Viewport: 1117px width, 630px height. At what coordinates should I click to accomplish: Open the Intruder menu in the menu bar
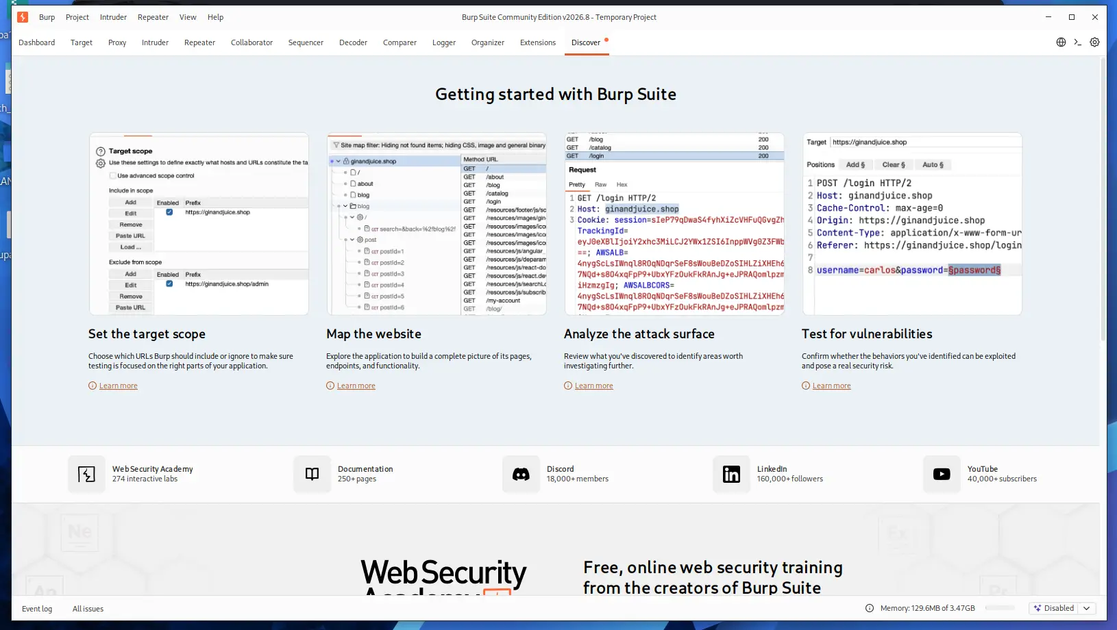click(113, 17)
